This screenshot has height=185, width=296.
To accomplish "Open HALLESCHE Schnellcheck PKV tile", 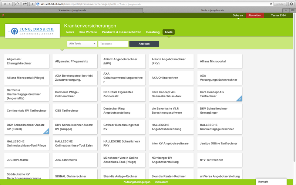I will point(123,144).
